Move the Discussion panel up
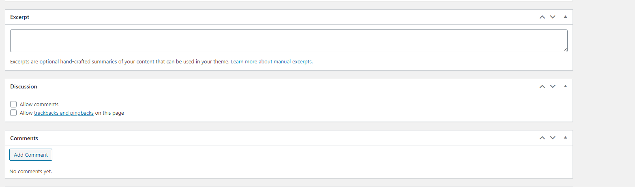Viewport: 635px width, 187px height. coord(542,86)
